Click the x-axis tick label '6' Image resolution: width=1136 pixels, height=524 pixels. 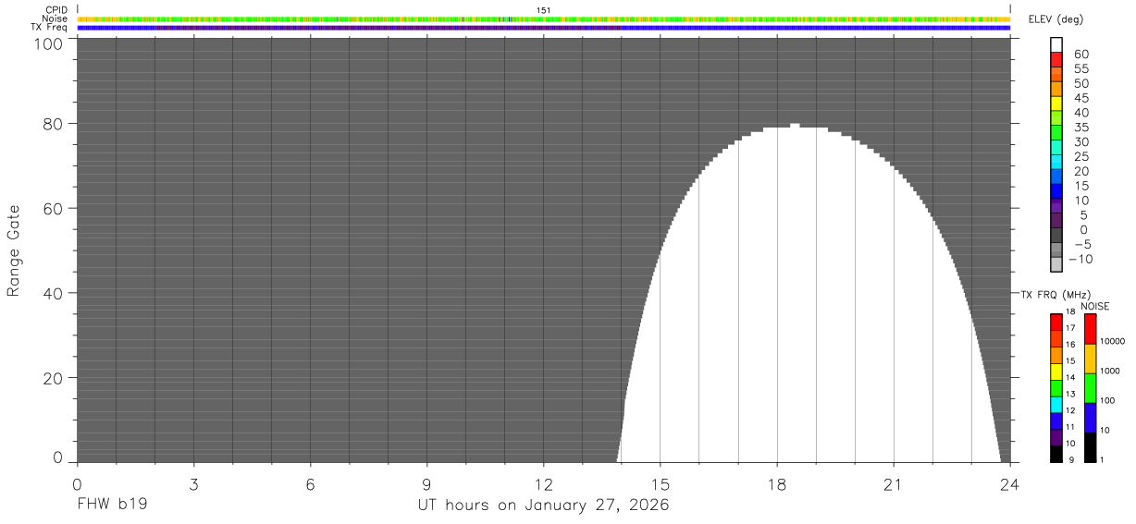[x=310, y=483]
